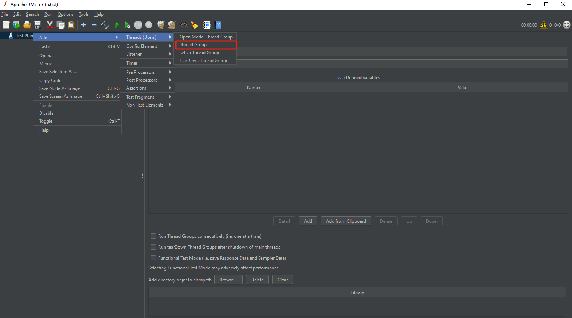This screenshot has height=318, width=572.
Task: Click the Paste clipboard icon
Action: coord(71,25)
